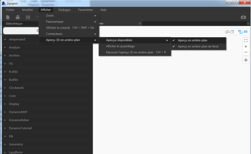Click the Save diskette icon
Image resolution: width=251 pixels, height=154 pixels.
click(x=28, y=17)
